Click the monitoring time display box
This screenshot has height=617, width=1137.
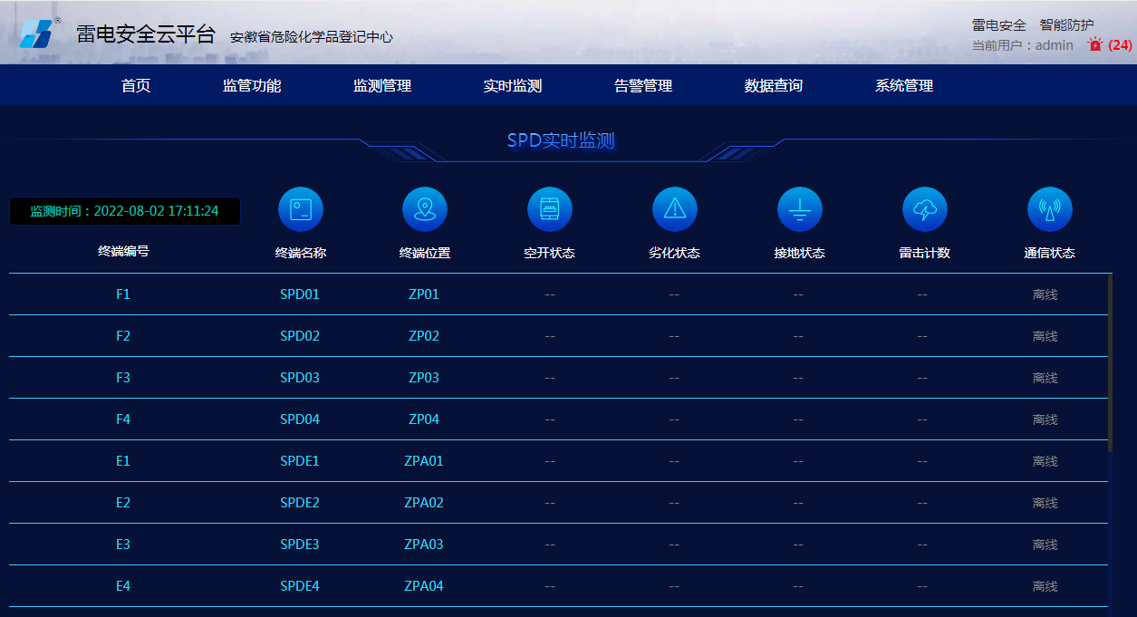[125, 211]
